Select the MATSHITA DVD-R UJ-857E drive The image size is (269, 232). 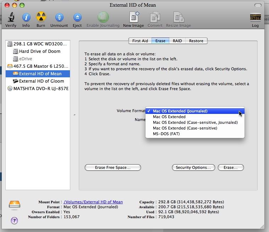[38, 88]
